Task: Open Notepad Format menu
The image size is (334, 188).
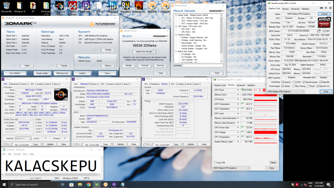Action: [17, 154]
